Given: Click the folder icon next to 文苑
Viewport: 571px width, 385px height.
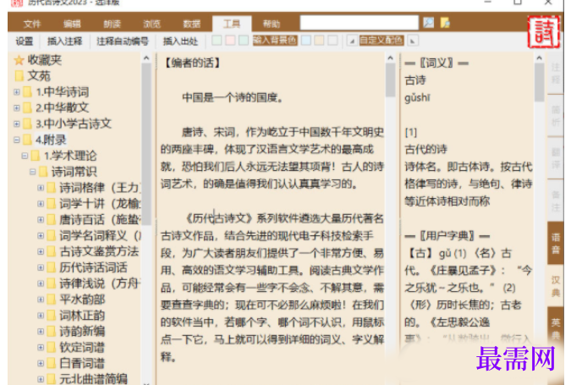Looking at the screenshot, I should pos(19,76).
